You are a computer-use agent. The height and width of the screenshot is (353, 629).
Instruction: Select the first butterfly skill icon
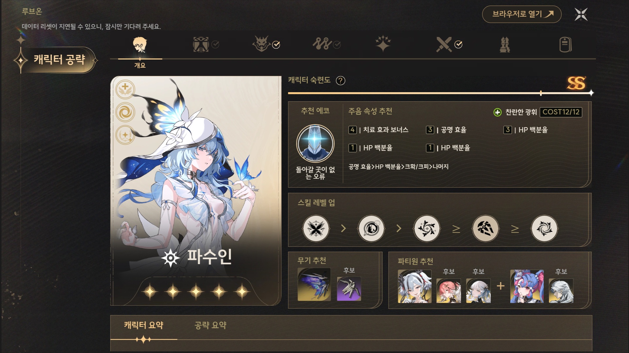point(316,228)
